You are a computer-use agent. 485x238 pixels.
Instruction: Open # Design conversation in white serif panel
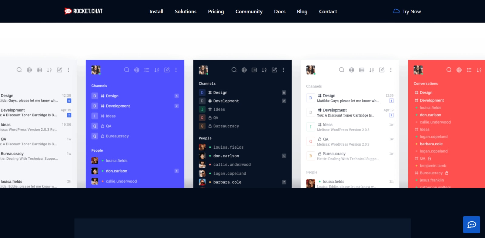pos(350,98)
